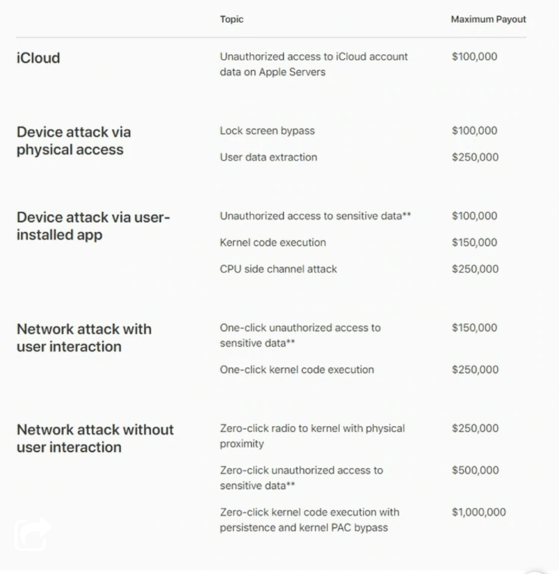Select the Network attack with user interaction heading
This screenshot has height=574, width=559.
click(x=83, y=338)
